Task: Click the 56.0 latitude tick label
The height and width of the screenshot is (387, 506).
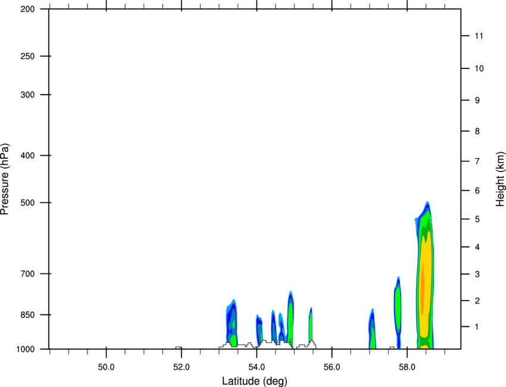Action: click(332, 367)
